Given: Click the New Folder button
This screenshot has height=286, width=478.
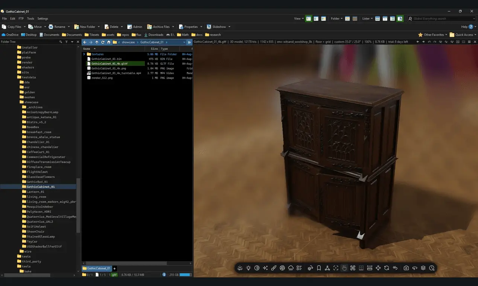Looking at the screenshot, I should (x=85, y=27).
